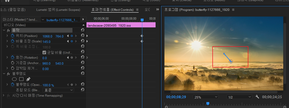Reset the Position parameter

coord(83,35)
